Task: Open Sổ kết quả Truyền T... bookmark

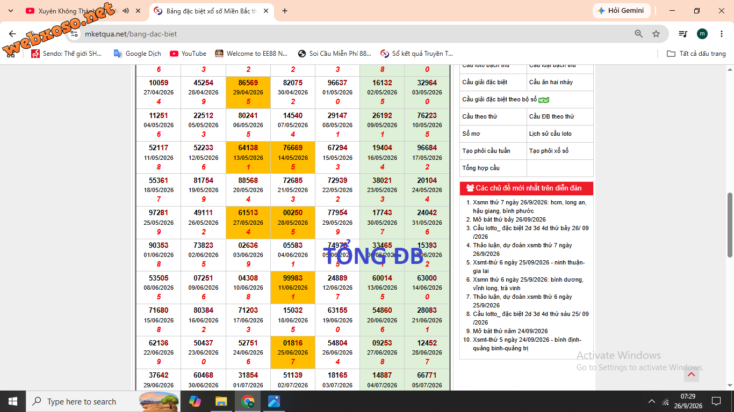Action: [417, 54]
